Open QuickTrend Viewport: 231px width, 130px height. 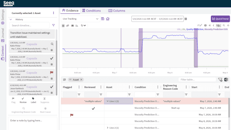[x=220, y=19]
